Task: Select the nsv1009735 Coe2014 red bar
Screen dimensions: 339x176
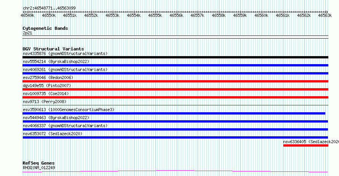Action: pyautogui.click(x=175, y=97)
